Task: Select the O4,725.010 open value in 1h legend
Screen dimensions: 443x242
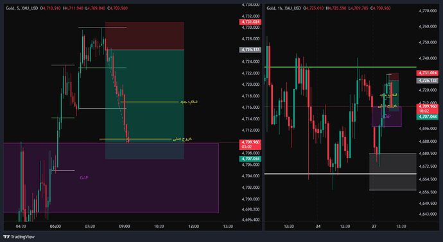Action: pos(313,8)
